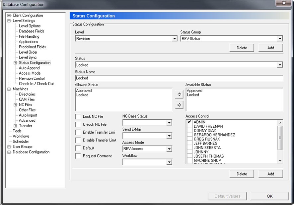Mark the Default checkbox
Screen dimensions: 294x205
(x=78, y=148)
